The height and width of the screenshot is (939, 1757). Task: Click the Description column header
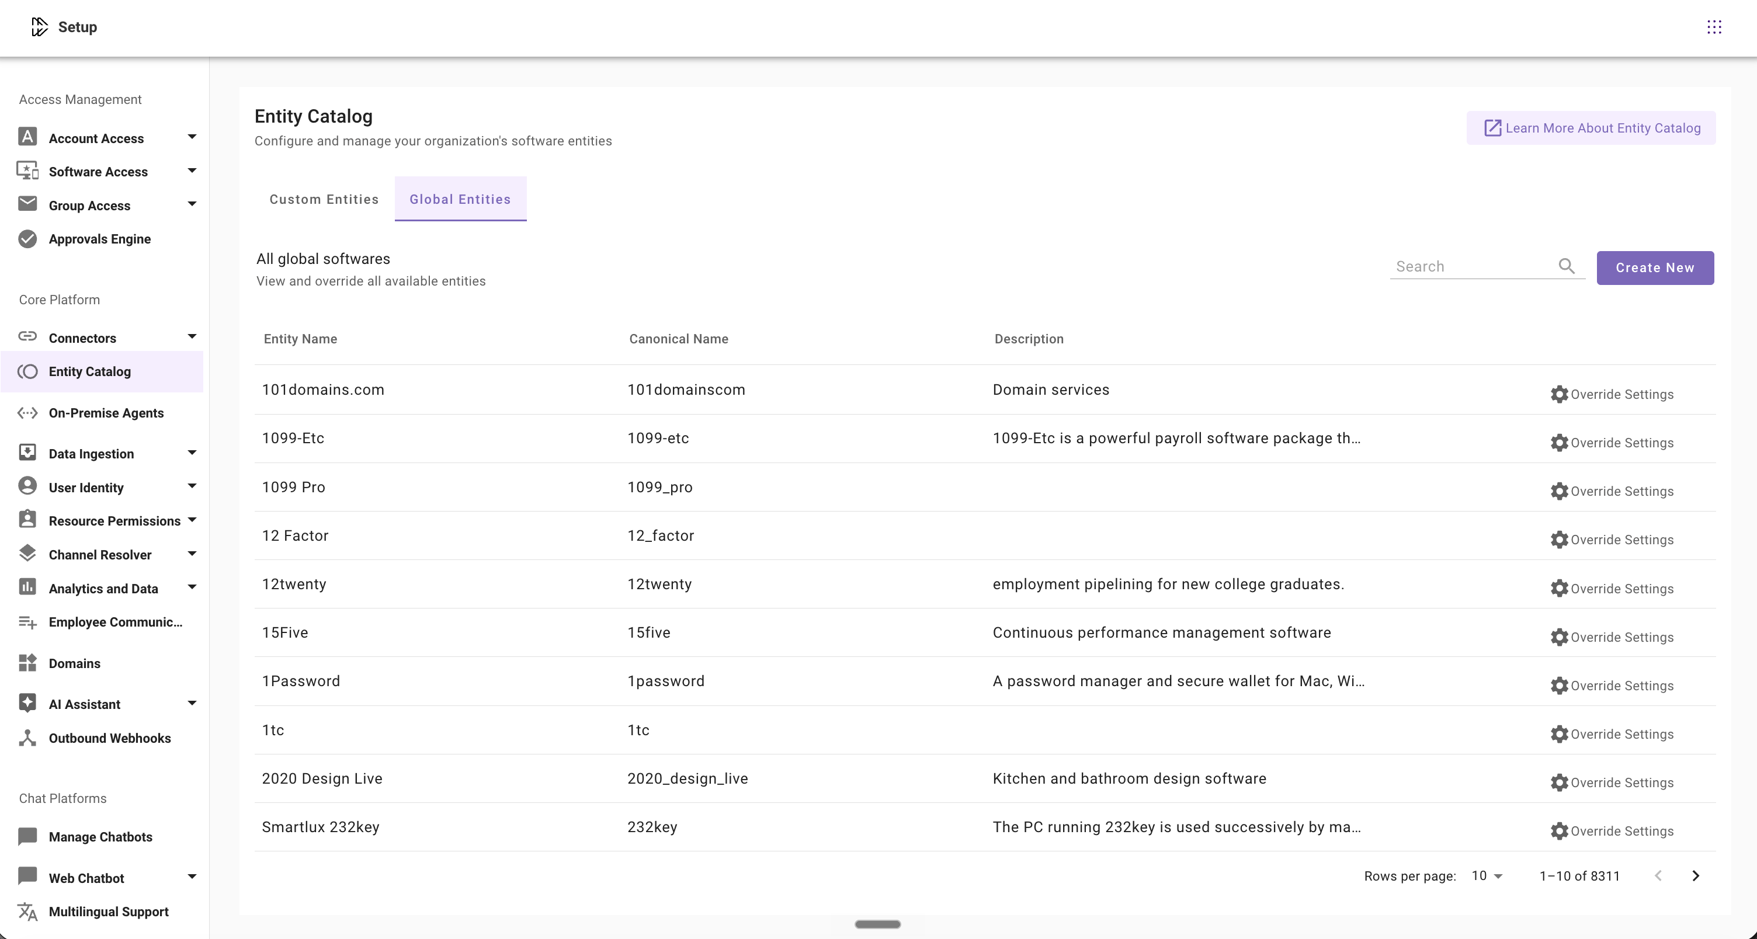(1029, 339)
